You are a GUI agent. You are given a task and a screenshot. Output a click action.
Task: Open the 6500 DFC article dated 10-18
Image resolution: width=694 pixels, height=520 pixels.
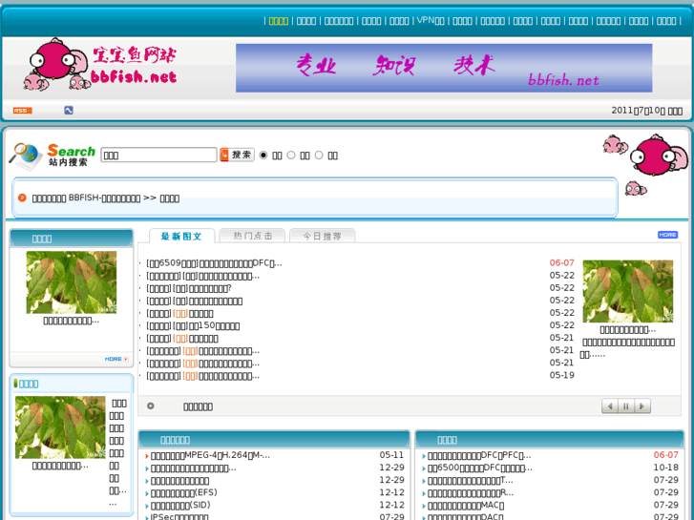(x=480, y=468)
